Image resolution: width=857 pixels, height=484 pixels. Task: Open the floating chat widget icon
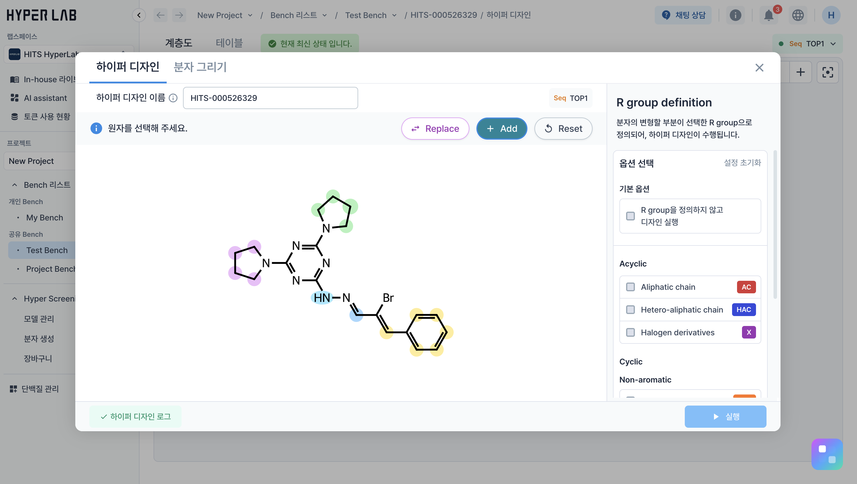pos(827,454)
